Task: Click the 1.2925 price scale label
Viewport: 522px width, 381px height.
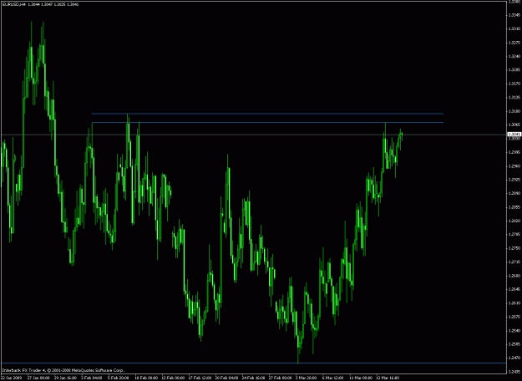Action: tap(514, 180)
